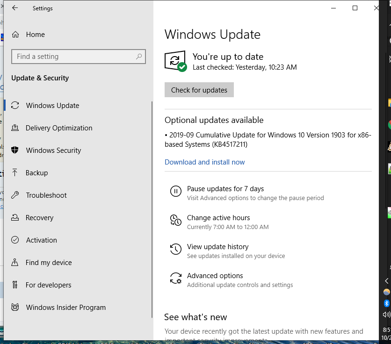Screen dimensions: 391x344
Task: Click the Advanced options gear-sync icon
Action: (x=176, y=278)
